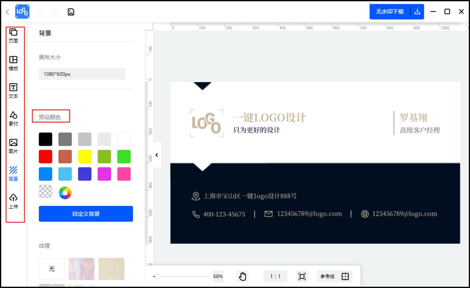Choose the bright green preset color
This screenshot has height=288, width=470.
point(124,157)
